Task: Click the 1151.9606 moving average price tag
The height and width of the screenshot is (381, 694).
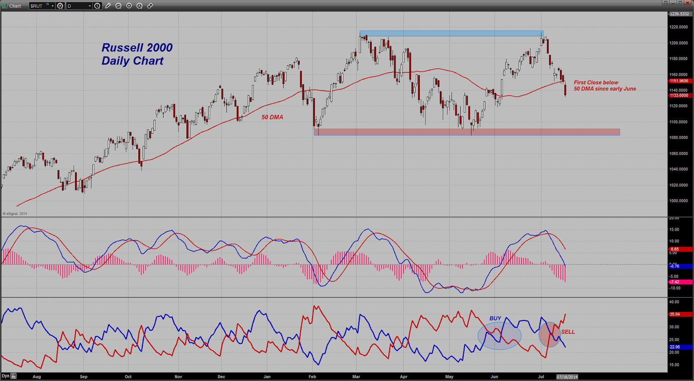Action: [680, 81]
